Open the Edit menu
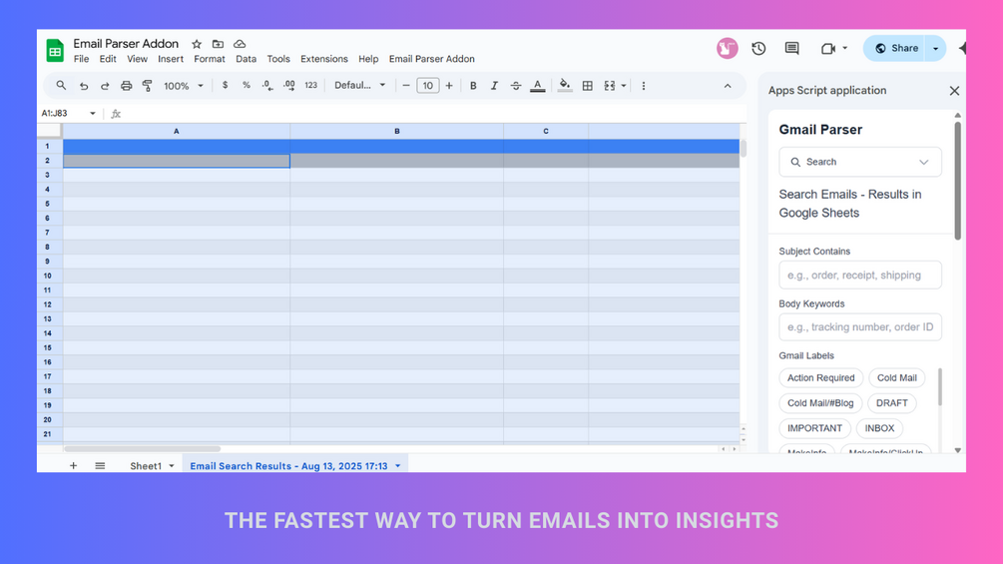Screen dimensions: 1003x564 coord(108,59)
